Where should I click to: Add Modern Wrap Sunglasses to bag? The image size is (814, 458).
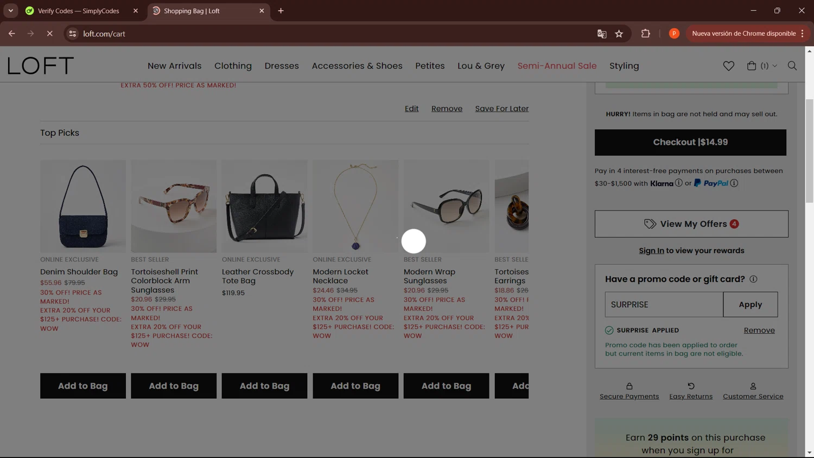pyautogui.click(x=446, y=386)
